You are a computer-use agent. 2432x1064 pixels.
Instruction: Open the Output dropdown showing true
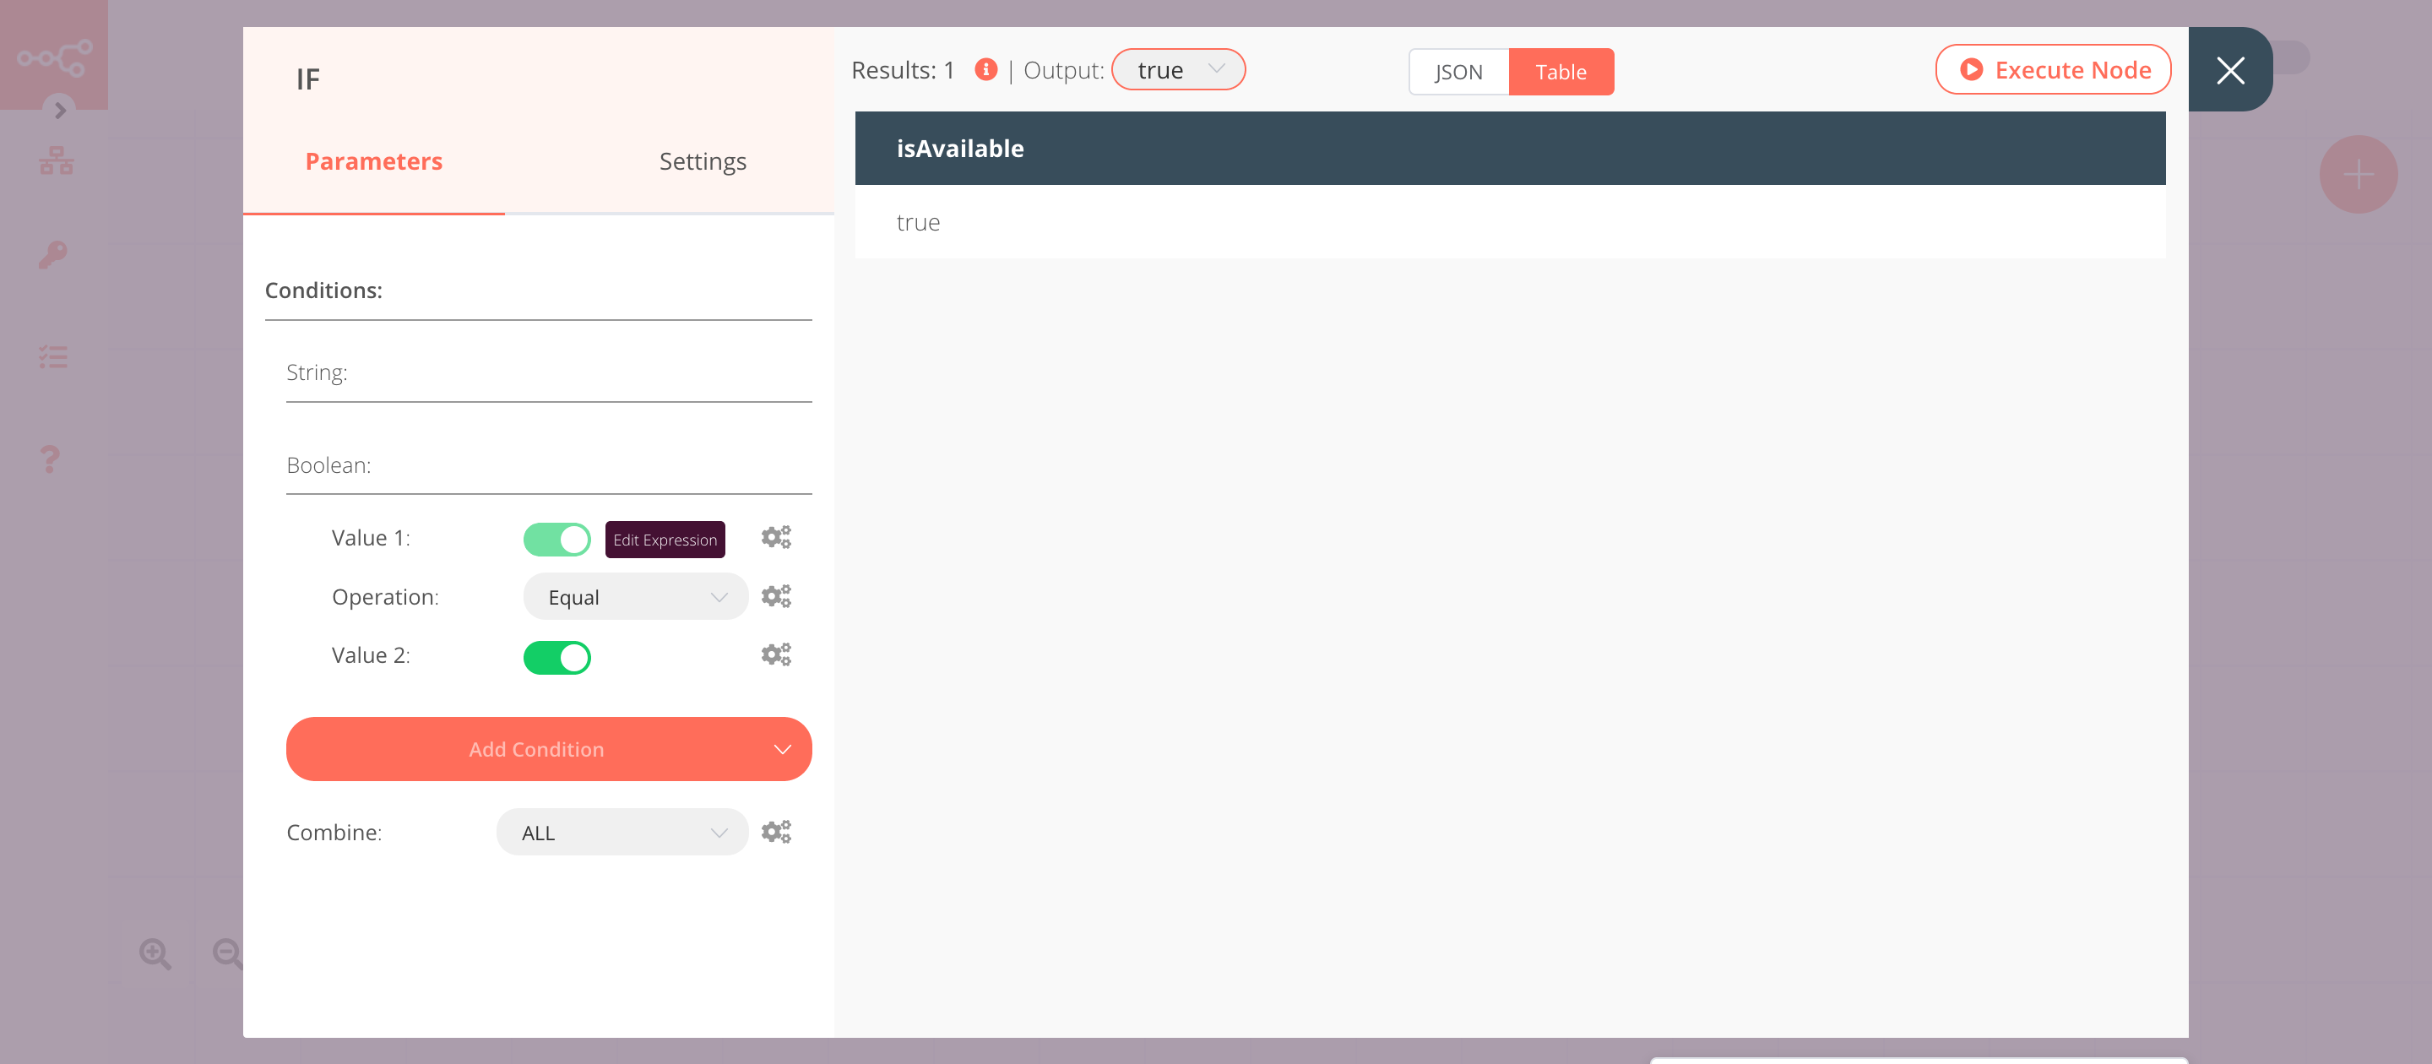[x=1178, y=69]
